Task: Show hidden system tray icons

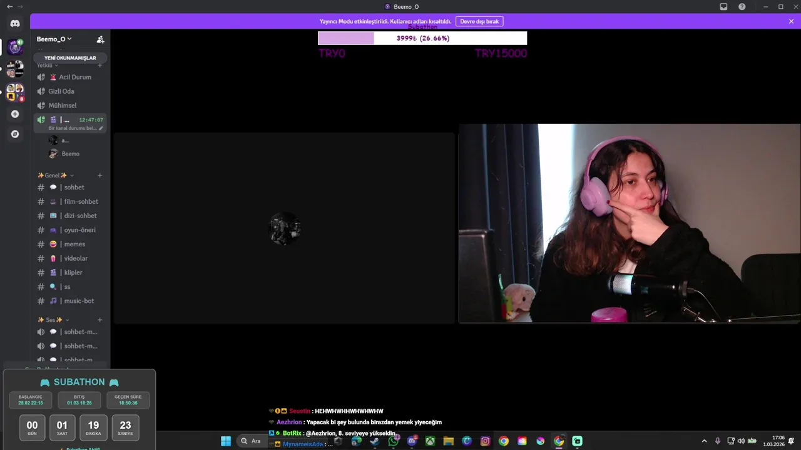Action: pos(704,441)
